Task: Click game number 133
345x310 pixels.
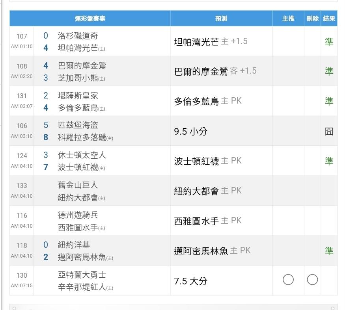Action: coord(22,186)
